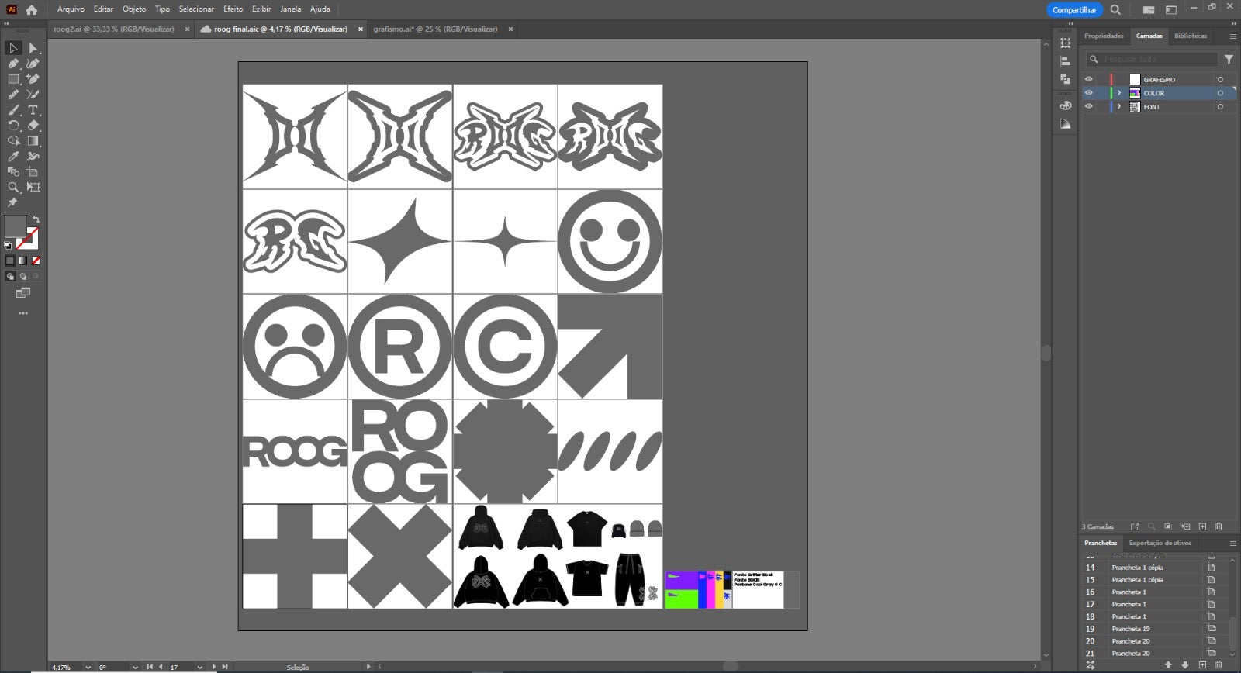
Task: Toggle visibility of the COLOR layer
Action: (1089, 93)
